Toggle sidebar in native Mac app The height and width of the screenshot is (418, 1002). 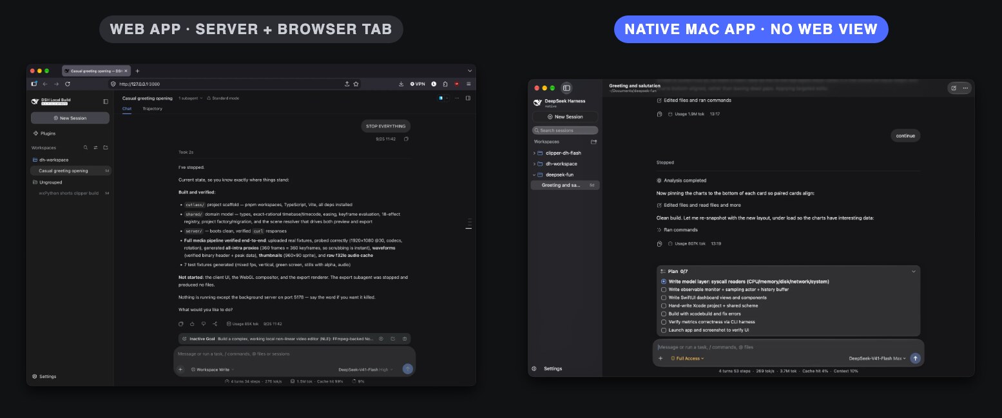[566, 88]
